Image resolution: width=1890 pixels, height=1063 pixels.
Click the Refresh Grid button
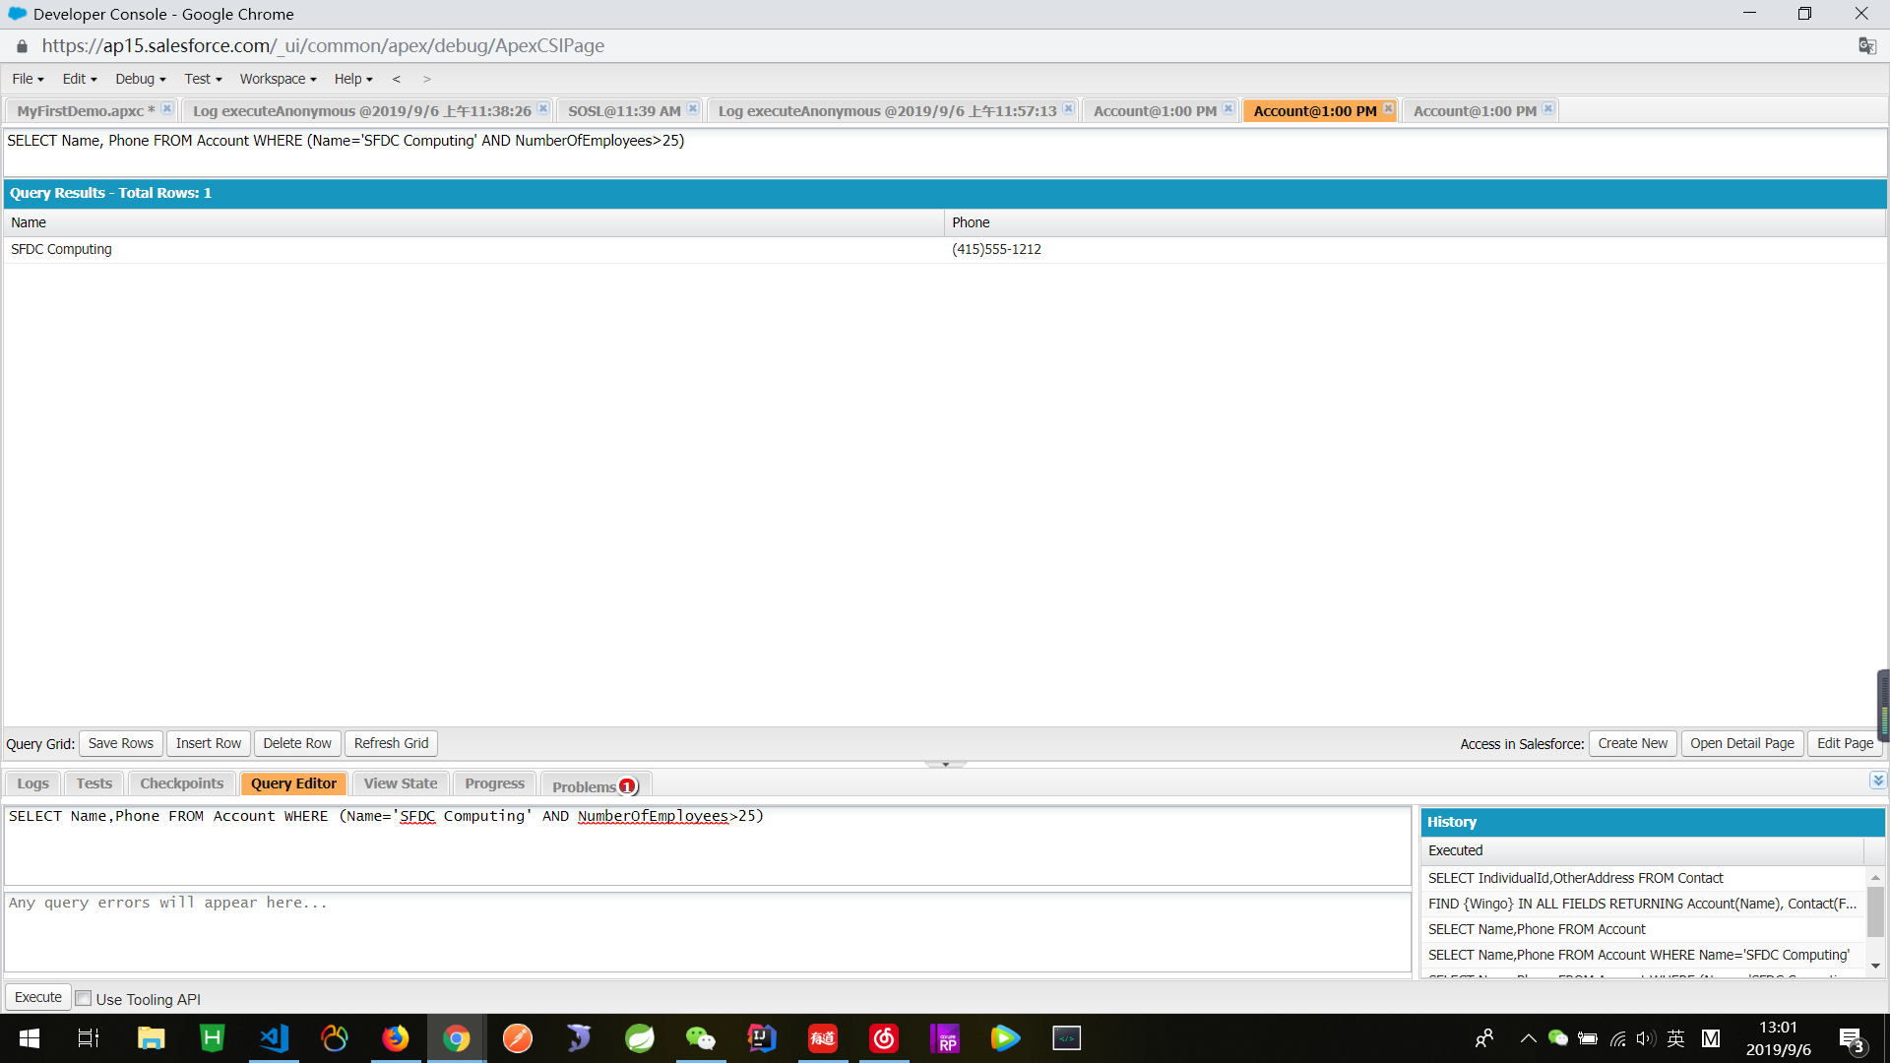391,743
